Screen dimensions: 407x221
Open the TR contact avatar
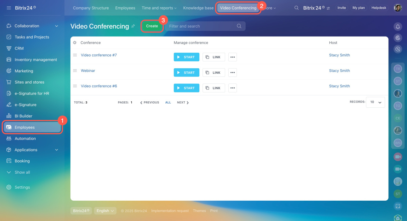point(397,69)
